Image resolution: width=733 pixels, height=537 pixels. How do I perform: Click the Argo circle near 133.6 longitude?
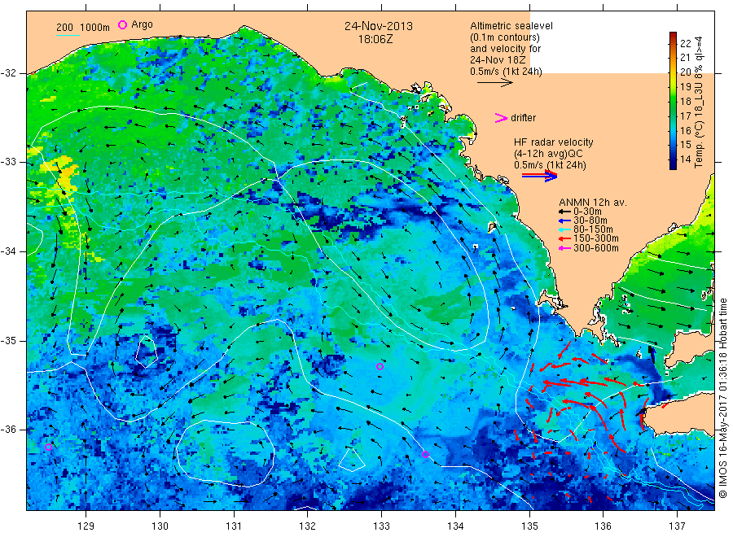point(425,454)
